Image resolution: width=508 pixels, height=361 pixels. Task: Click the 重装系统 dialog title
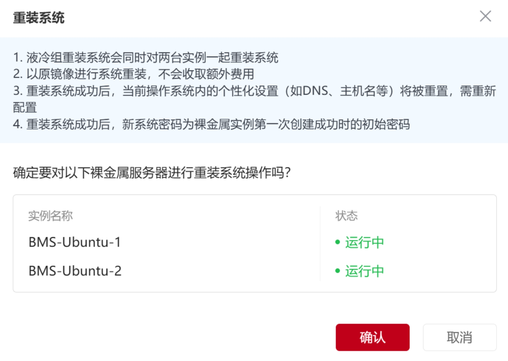point(39,18)
